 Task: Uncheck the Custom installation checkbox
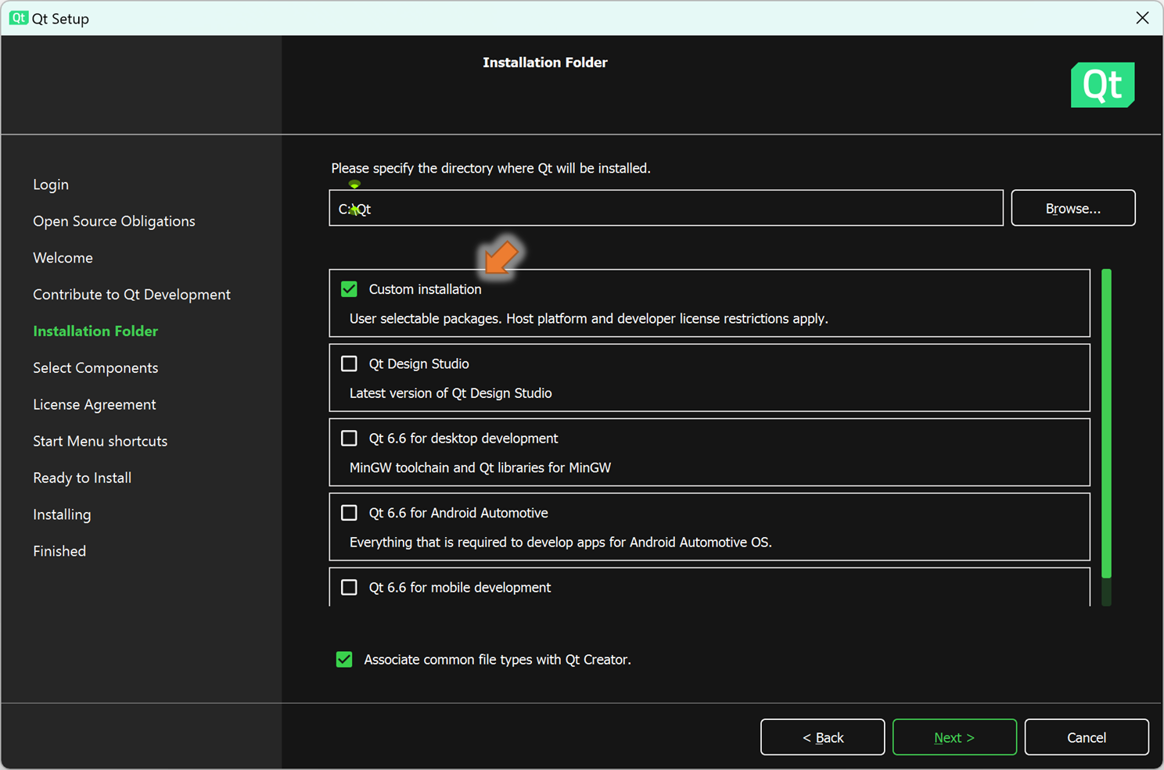click(x=349, y=289)
